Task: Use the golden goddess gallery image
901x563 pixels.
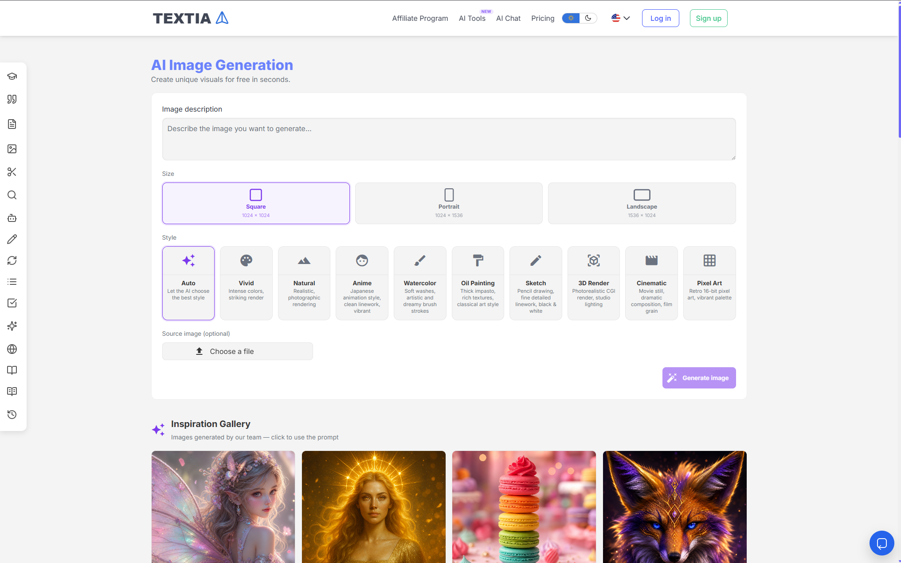Action: coord(374,507)
